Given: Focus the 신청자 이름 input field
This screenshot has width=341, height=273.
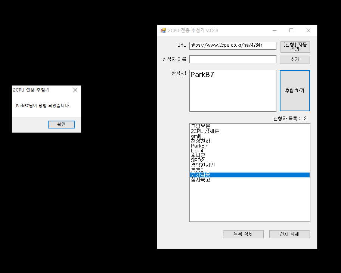Looking at the screenshot, I should point(233,59).
